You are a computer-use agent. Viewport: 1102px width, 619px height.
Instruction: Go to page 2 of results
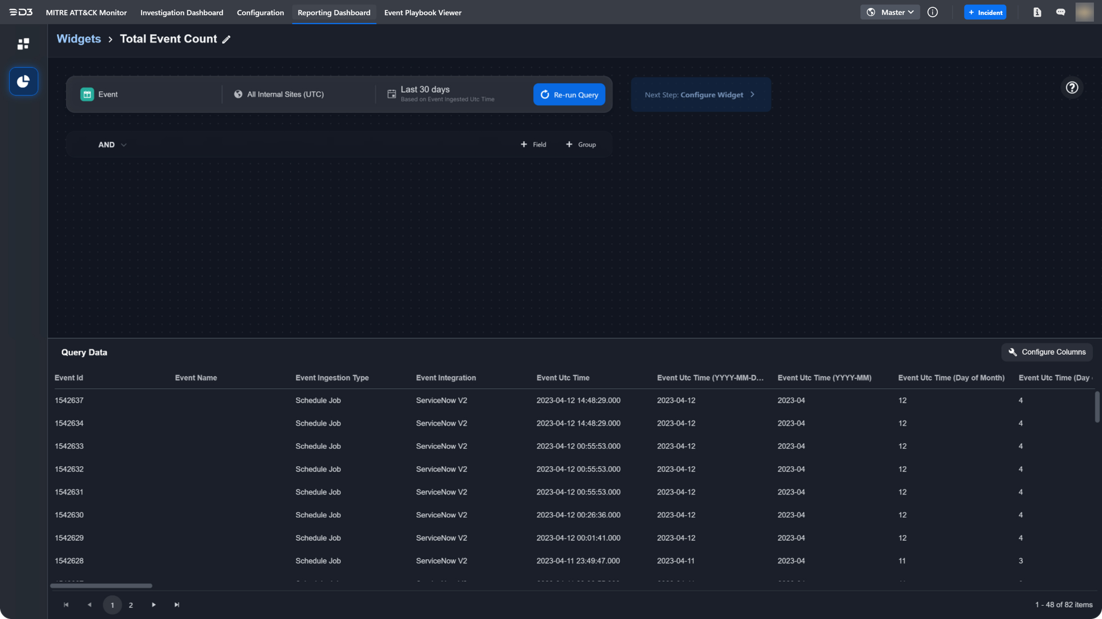(131, 605)
